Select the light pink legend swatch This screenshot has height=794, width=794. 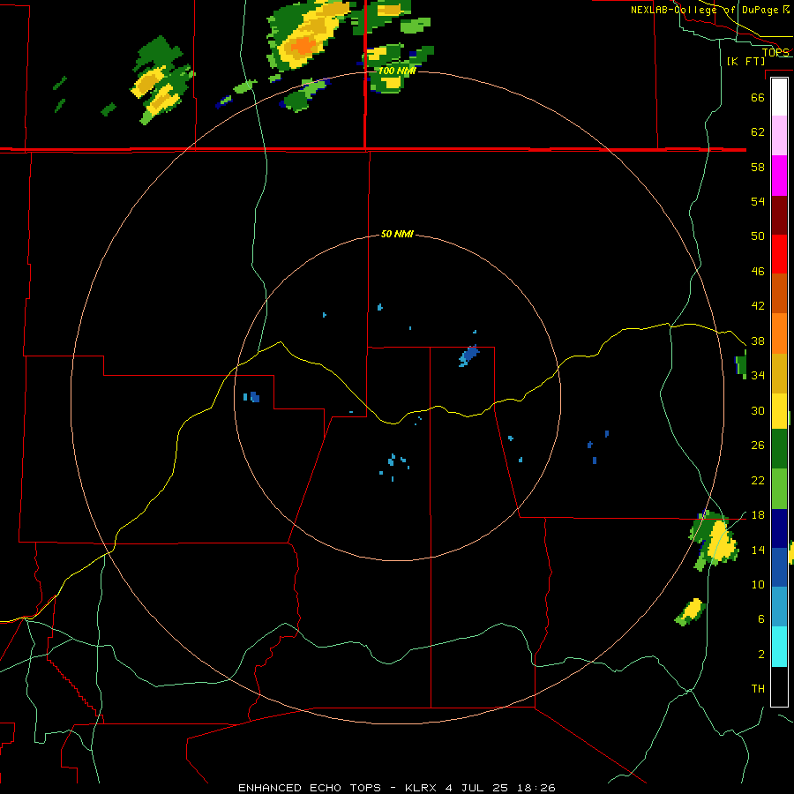click(x=779, y=136)
